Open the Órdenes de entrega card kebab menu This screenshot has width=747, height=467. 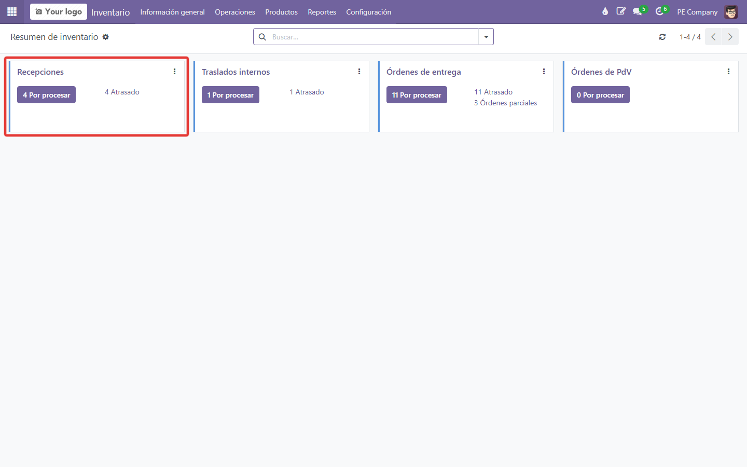point(544,72)
